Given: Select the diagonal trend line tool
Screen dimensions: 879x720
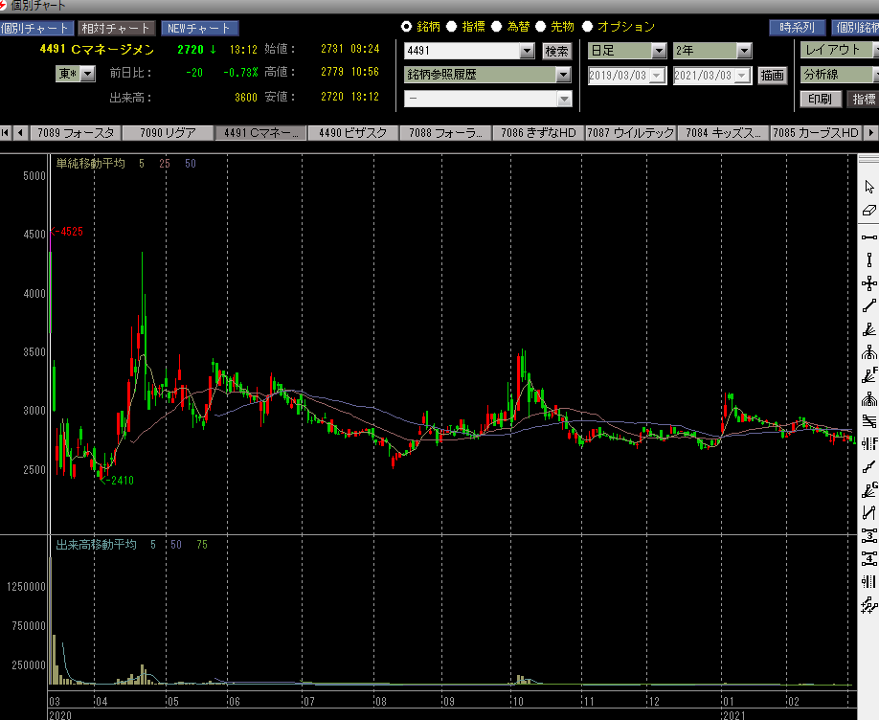Looking at the screenshot, I should 869,306.
